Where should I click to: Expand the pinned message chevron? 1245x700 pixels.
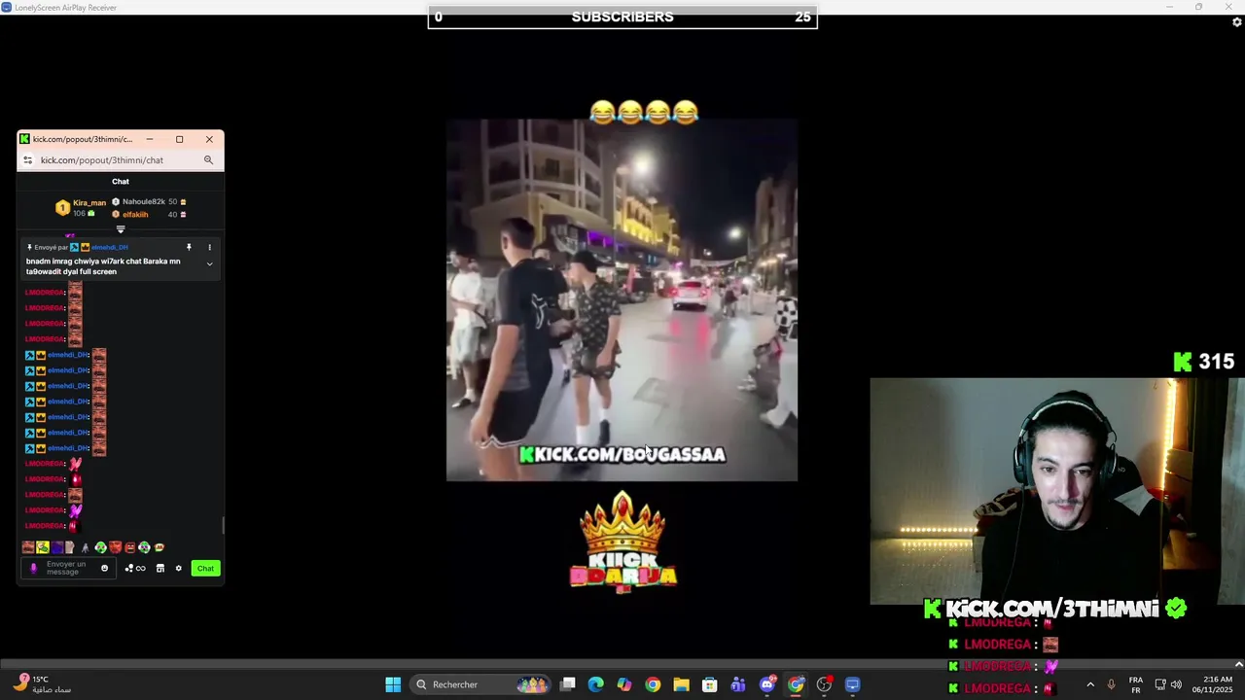pyautogui.click(x=209, y=263)
